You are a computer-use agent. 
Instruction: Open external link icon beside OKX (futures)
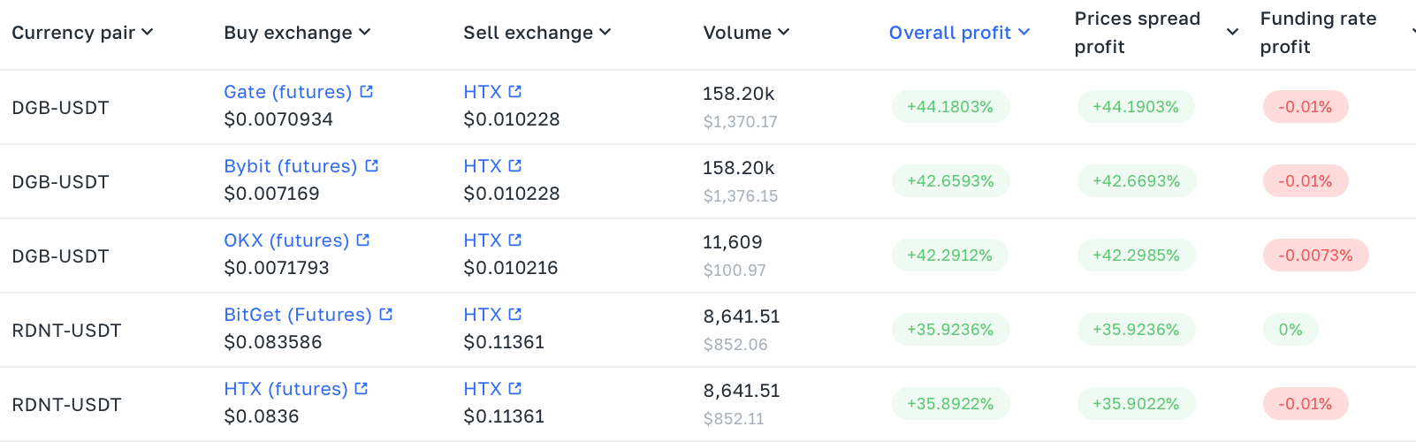[363, 240]
